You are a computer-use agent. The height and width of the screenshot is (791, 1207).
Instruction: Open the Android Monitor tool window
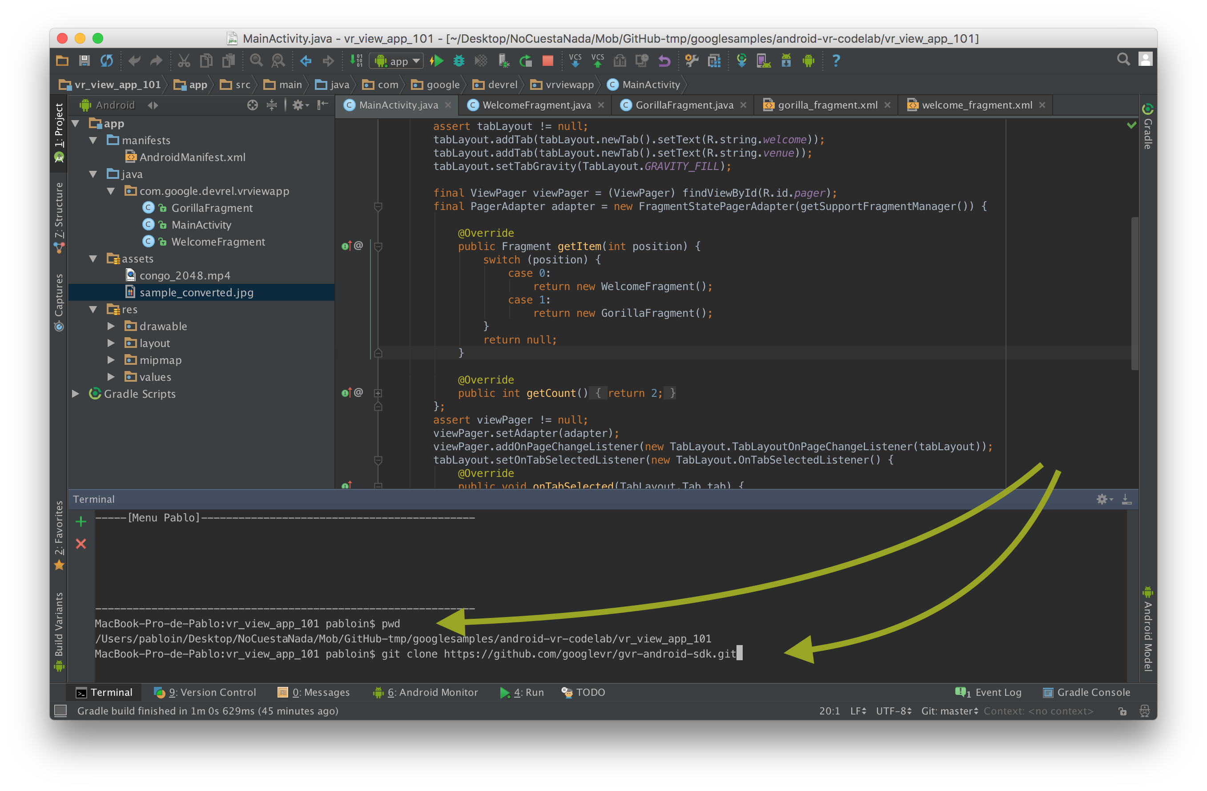pyautogui.click(x=425, y=692)
